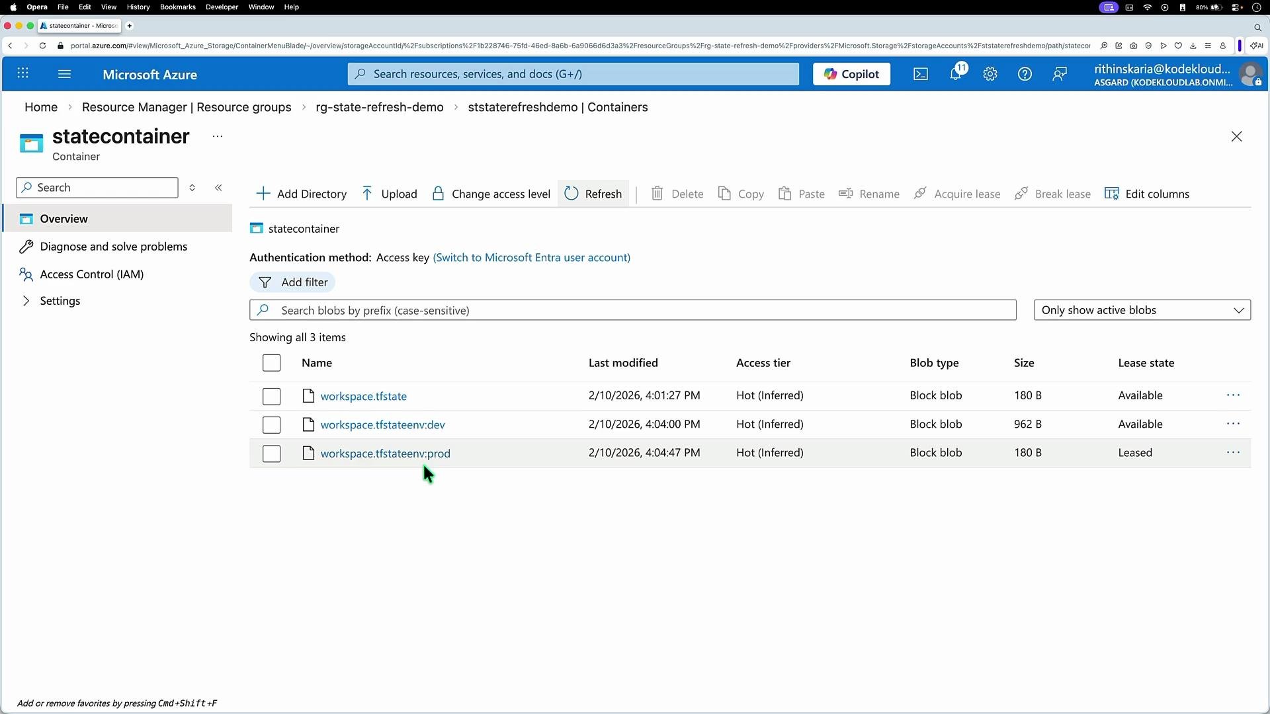
Task: Click the Search blobs by prefix field
Action: pos(633,310)
